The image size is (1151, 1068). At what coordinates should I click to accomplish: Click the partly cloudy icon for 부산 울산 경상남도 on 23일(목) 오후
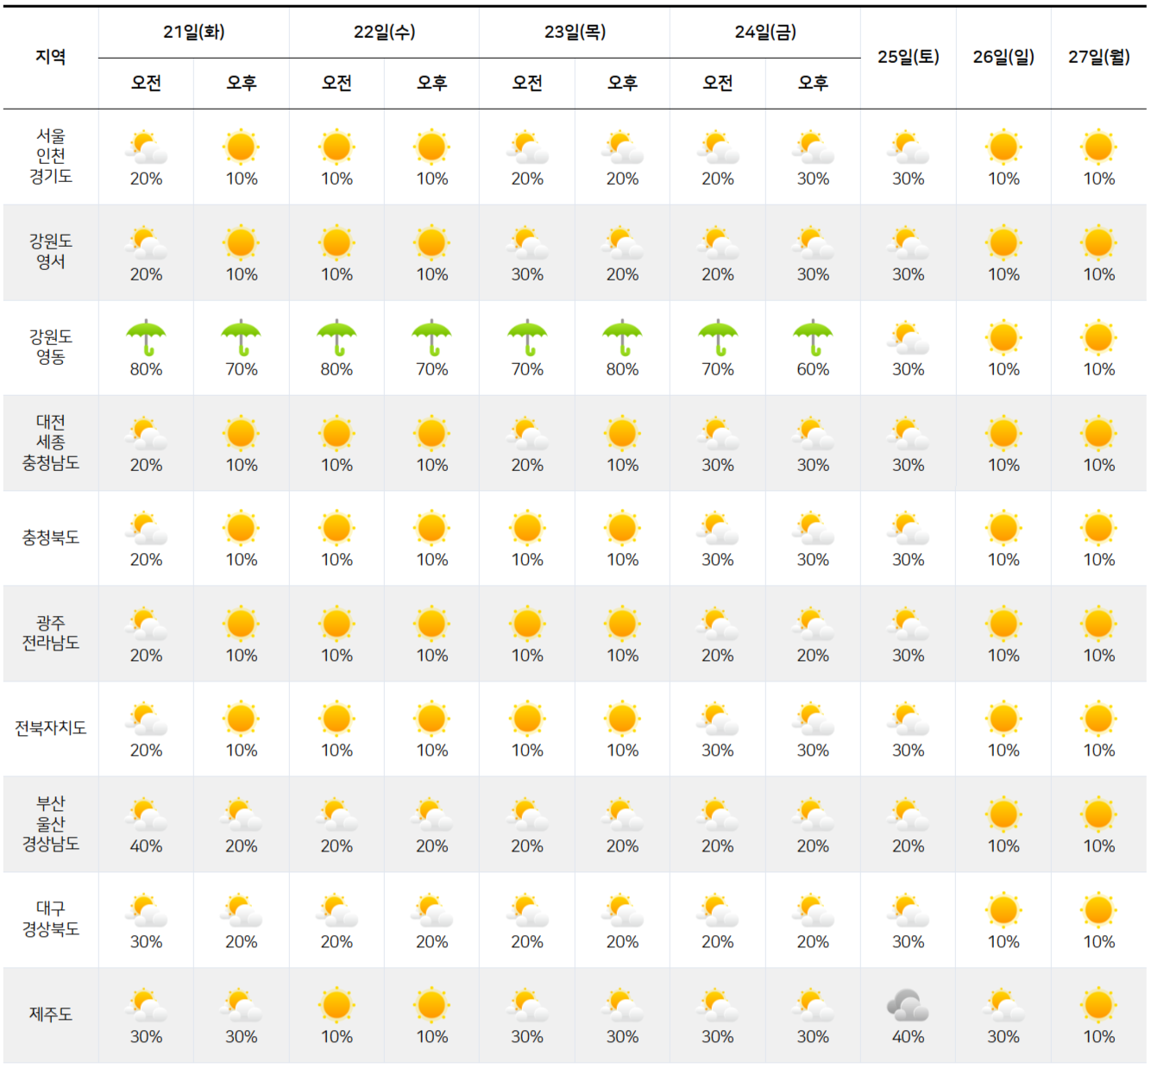tap(622, 814)
